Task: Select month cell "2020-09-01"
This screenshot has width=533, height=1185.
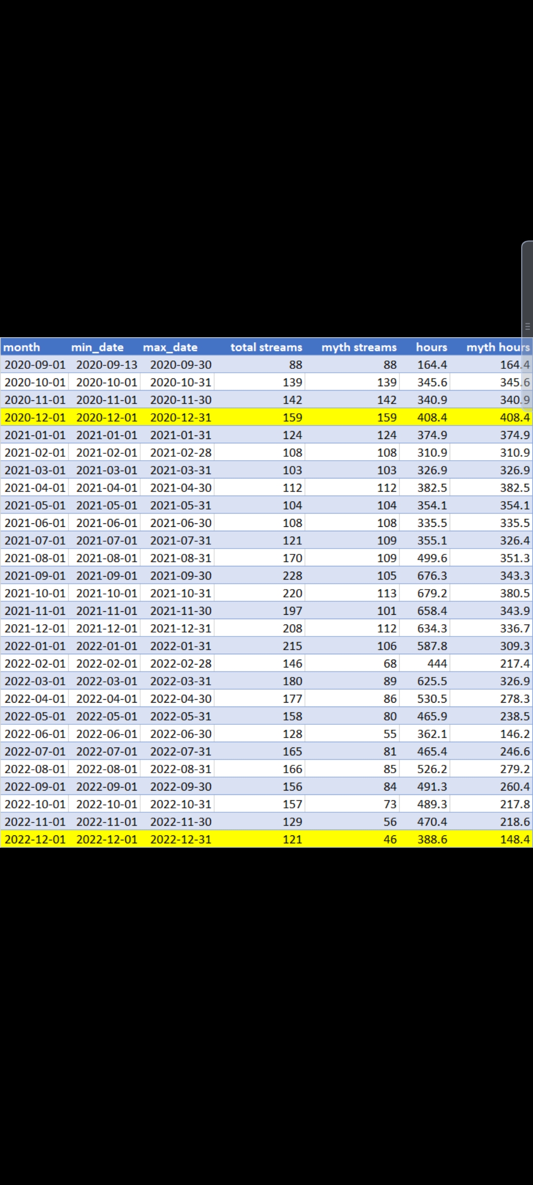Action: tap(35, 364)
